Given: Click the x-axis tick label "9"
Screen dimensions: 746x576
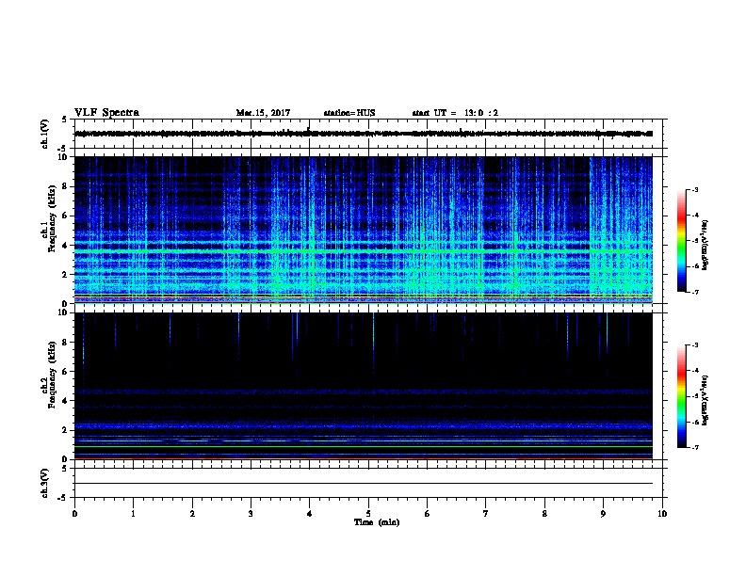Looking at the screenshot, I should click(x=603, y=513).
